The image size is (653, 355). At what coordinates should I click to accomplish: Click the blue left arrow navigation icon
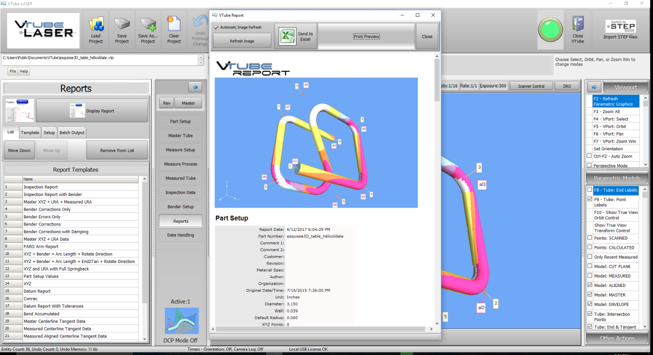pyautogui.click(x=195, y=87)
